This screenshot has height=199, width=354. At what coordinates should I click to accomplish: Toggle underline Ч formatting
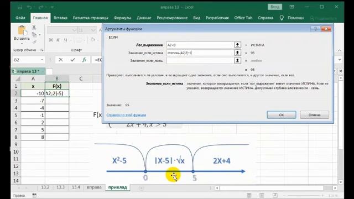65,40
